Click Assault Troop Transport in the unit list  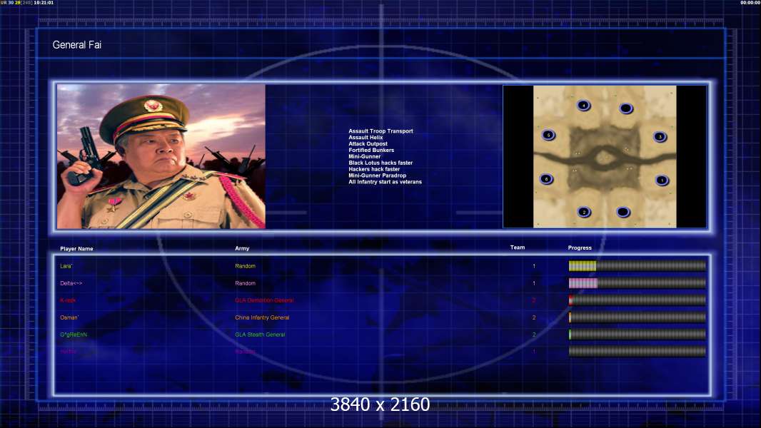point(380,131)
